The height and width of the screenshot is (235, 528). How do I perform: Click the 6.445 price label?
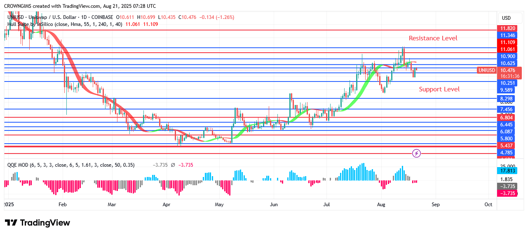[507, 125]
